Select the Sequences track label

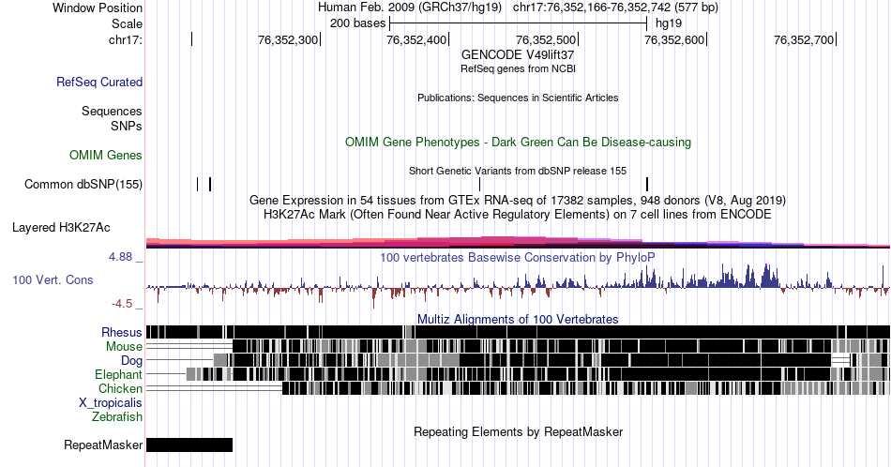pyautogui.click(x=112, y=111)
